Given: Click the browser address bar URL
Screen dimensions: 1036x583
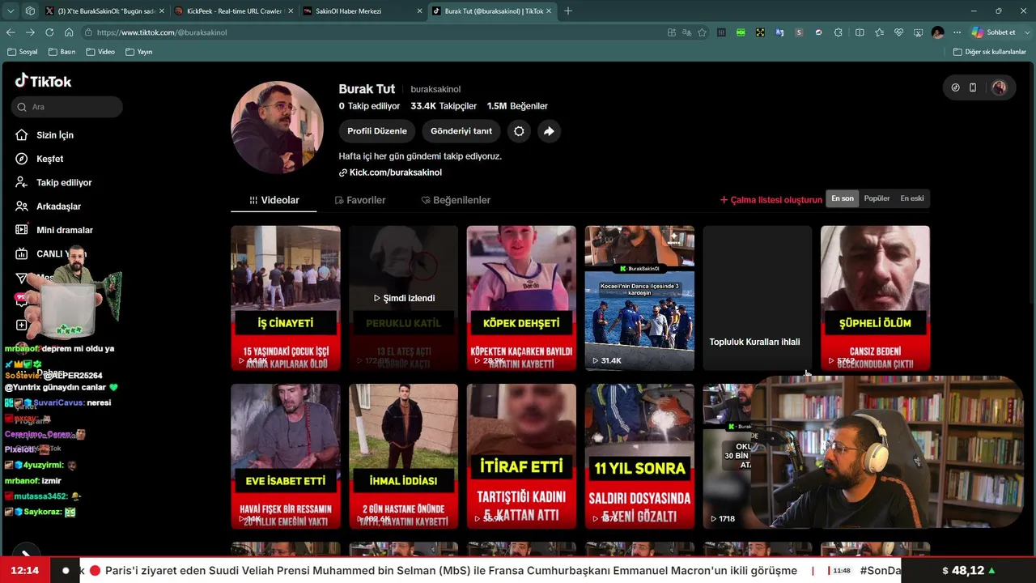Looking at the screenshot, I should coord(162,32).
